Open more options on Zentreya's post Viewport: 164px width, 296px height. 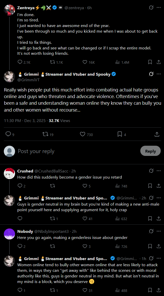pos(159,8)
